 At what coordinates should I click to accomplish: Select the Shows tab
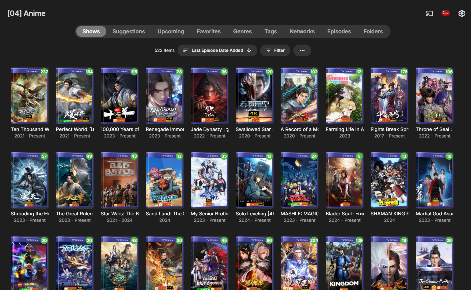pos(91,31)
